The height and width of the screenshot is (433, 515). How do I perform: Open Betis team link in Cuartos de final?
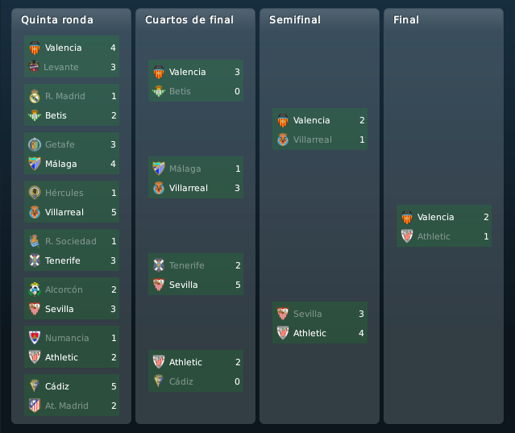[180, 91]
